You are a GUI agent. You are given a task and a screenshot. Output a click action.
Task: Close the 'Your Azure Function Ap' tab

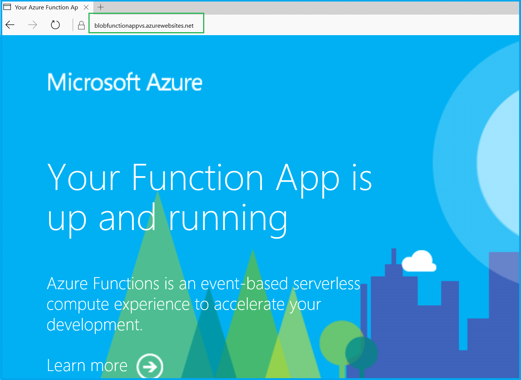86,7
